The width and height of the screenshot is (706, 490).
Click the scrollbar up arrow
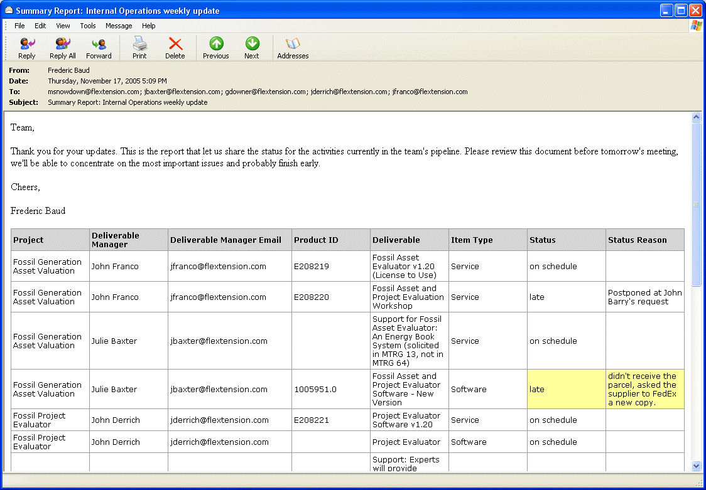point(696,117)
